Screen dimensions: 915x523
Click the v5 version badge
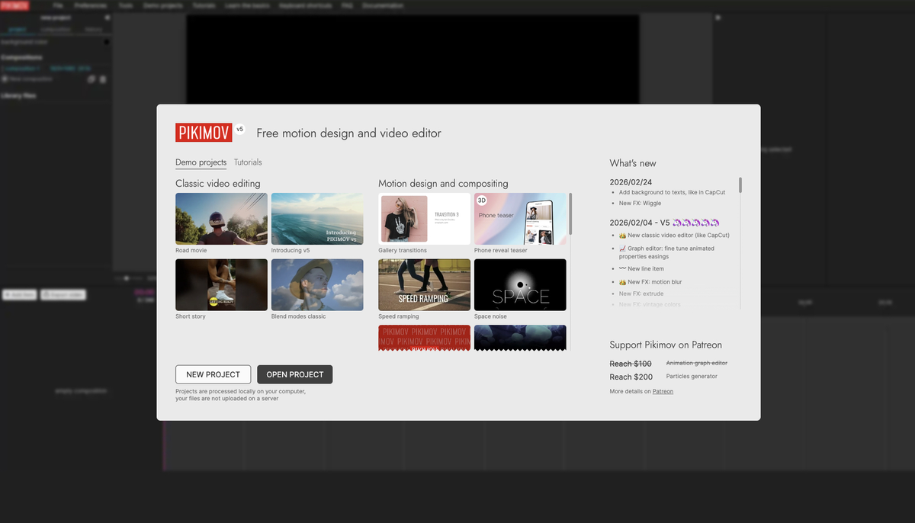pyautogui.click(x=239, y=130)
